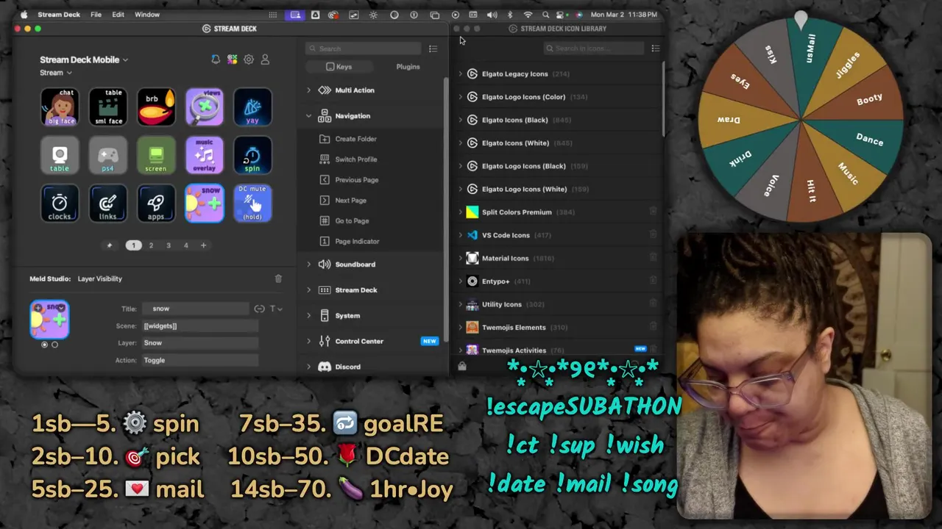The width and height of the screenshot is (942, 529).
Task: Open the File menu
Action: coord(96,15)
